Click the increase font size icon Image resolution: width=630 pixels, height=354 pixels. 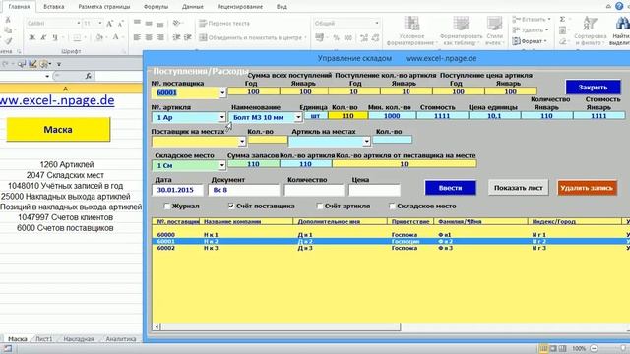(109, 24)
